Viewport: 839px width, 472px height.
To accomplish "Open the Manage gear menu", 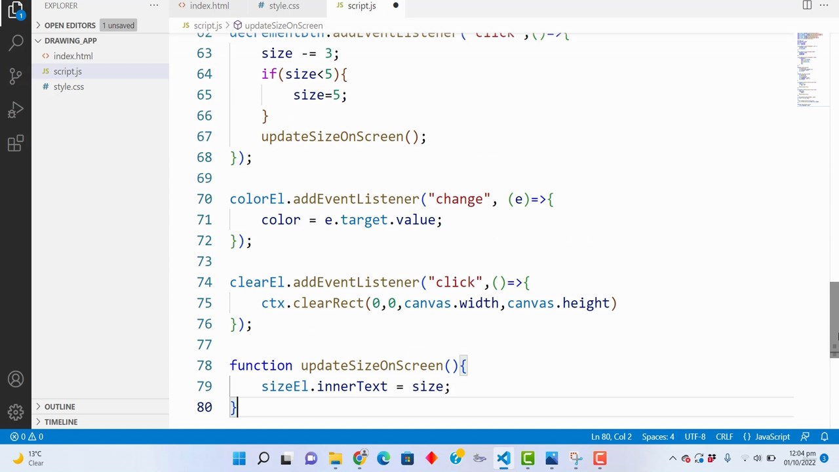I will click(16, 412).
